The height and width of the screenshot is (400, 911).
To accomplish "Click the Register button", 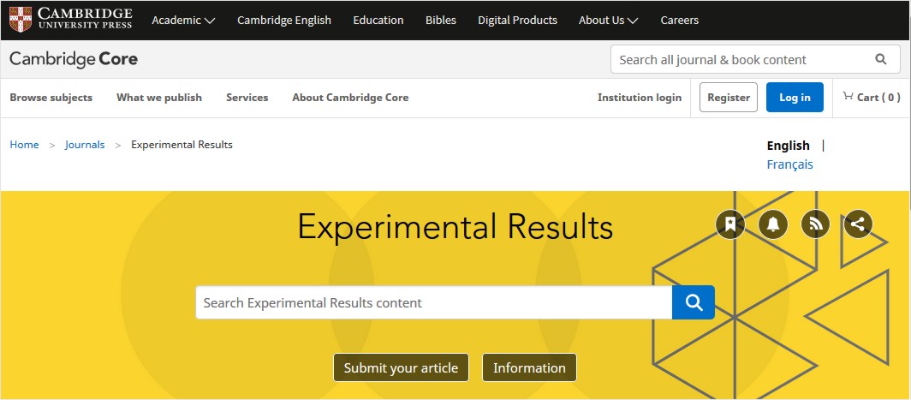I will [729, 97].
